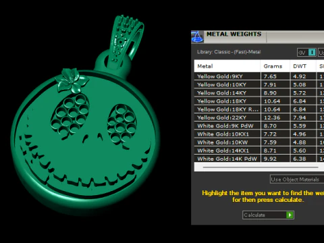Click the 9.92 grams cell
The image size is (324, 243).
tap(275, 159)
